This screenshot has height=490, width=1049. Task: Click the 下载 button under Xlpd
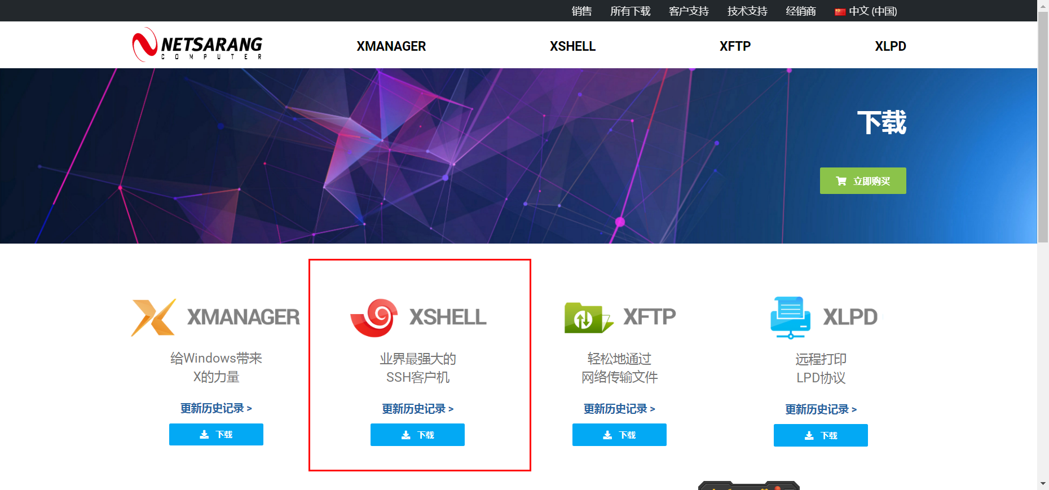pyautogui.click(x=821, y=435)
